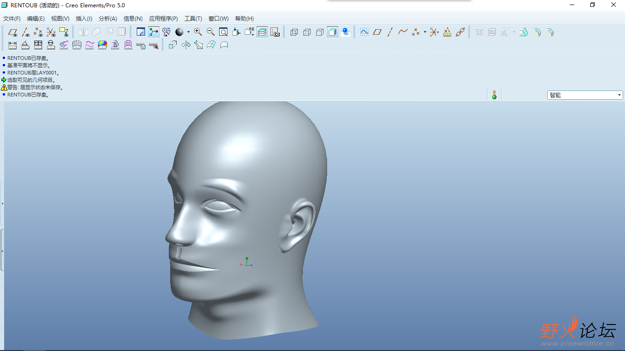Viewport: 625px width, 351px height.
Task: Open the 工具(T) menu
Action: [193, 19]
